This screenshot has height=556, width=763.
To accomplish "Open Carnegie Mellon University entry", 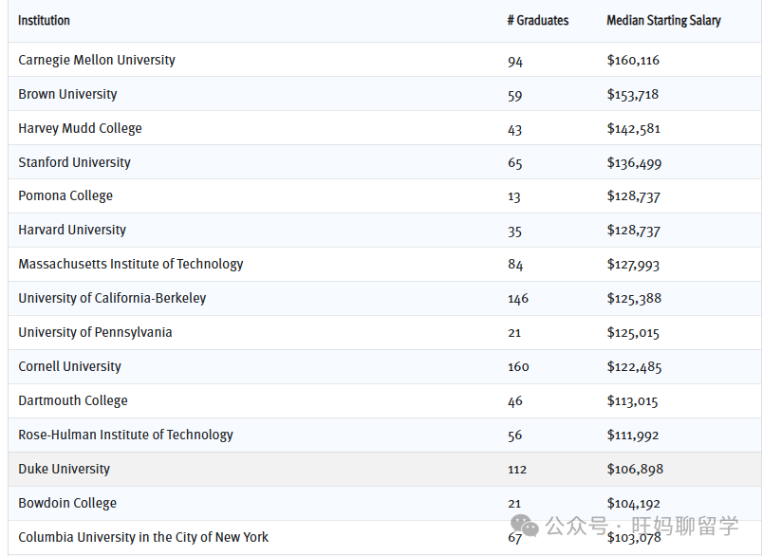I will pos(97,60).
